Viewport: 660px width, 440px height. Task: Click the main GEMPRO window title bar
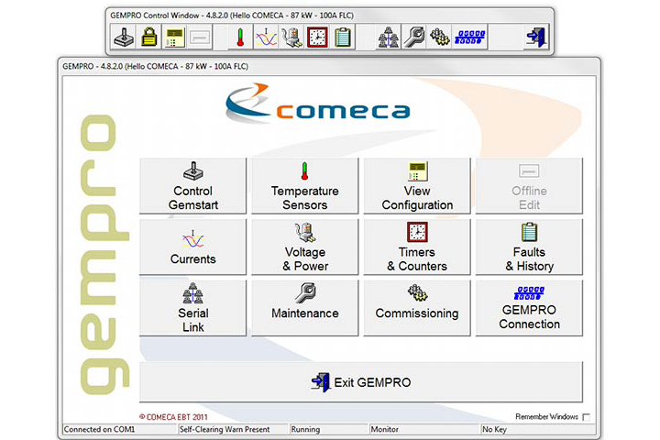[329, 67]
